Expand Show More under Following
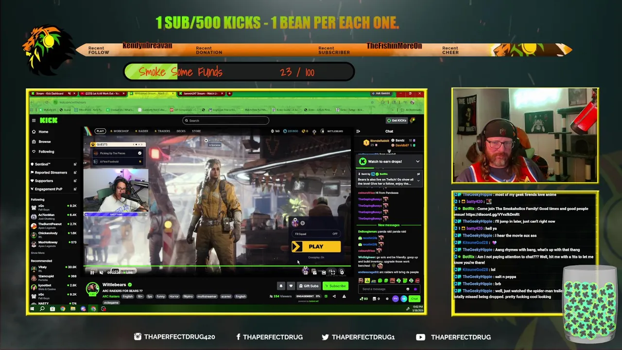This screenshot has height=350, width=622. (38, 253)
